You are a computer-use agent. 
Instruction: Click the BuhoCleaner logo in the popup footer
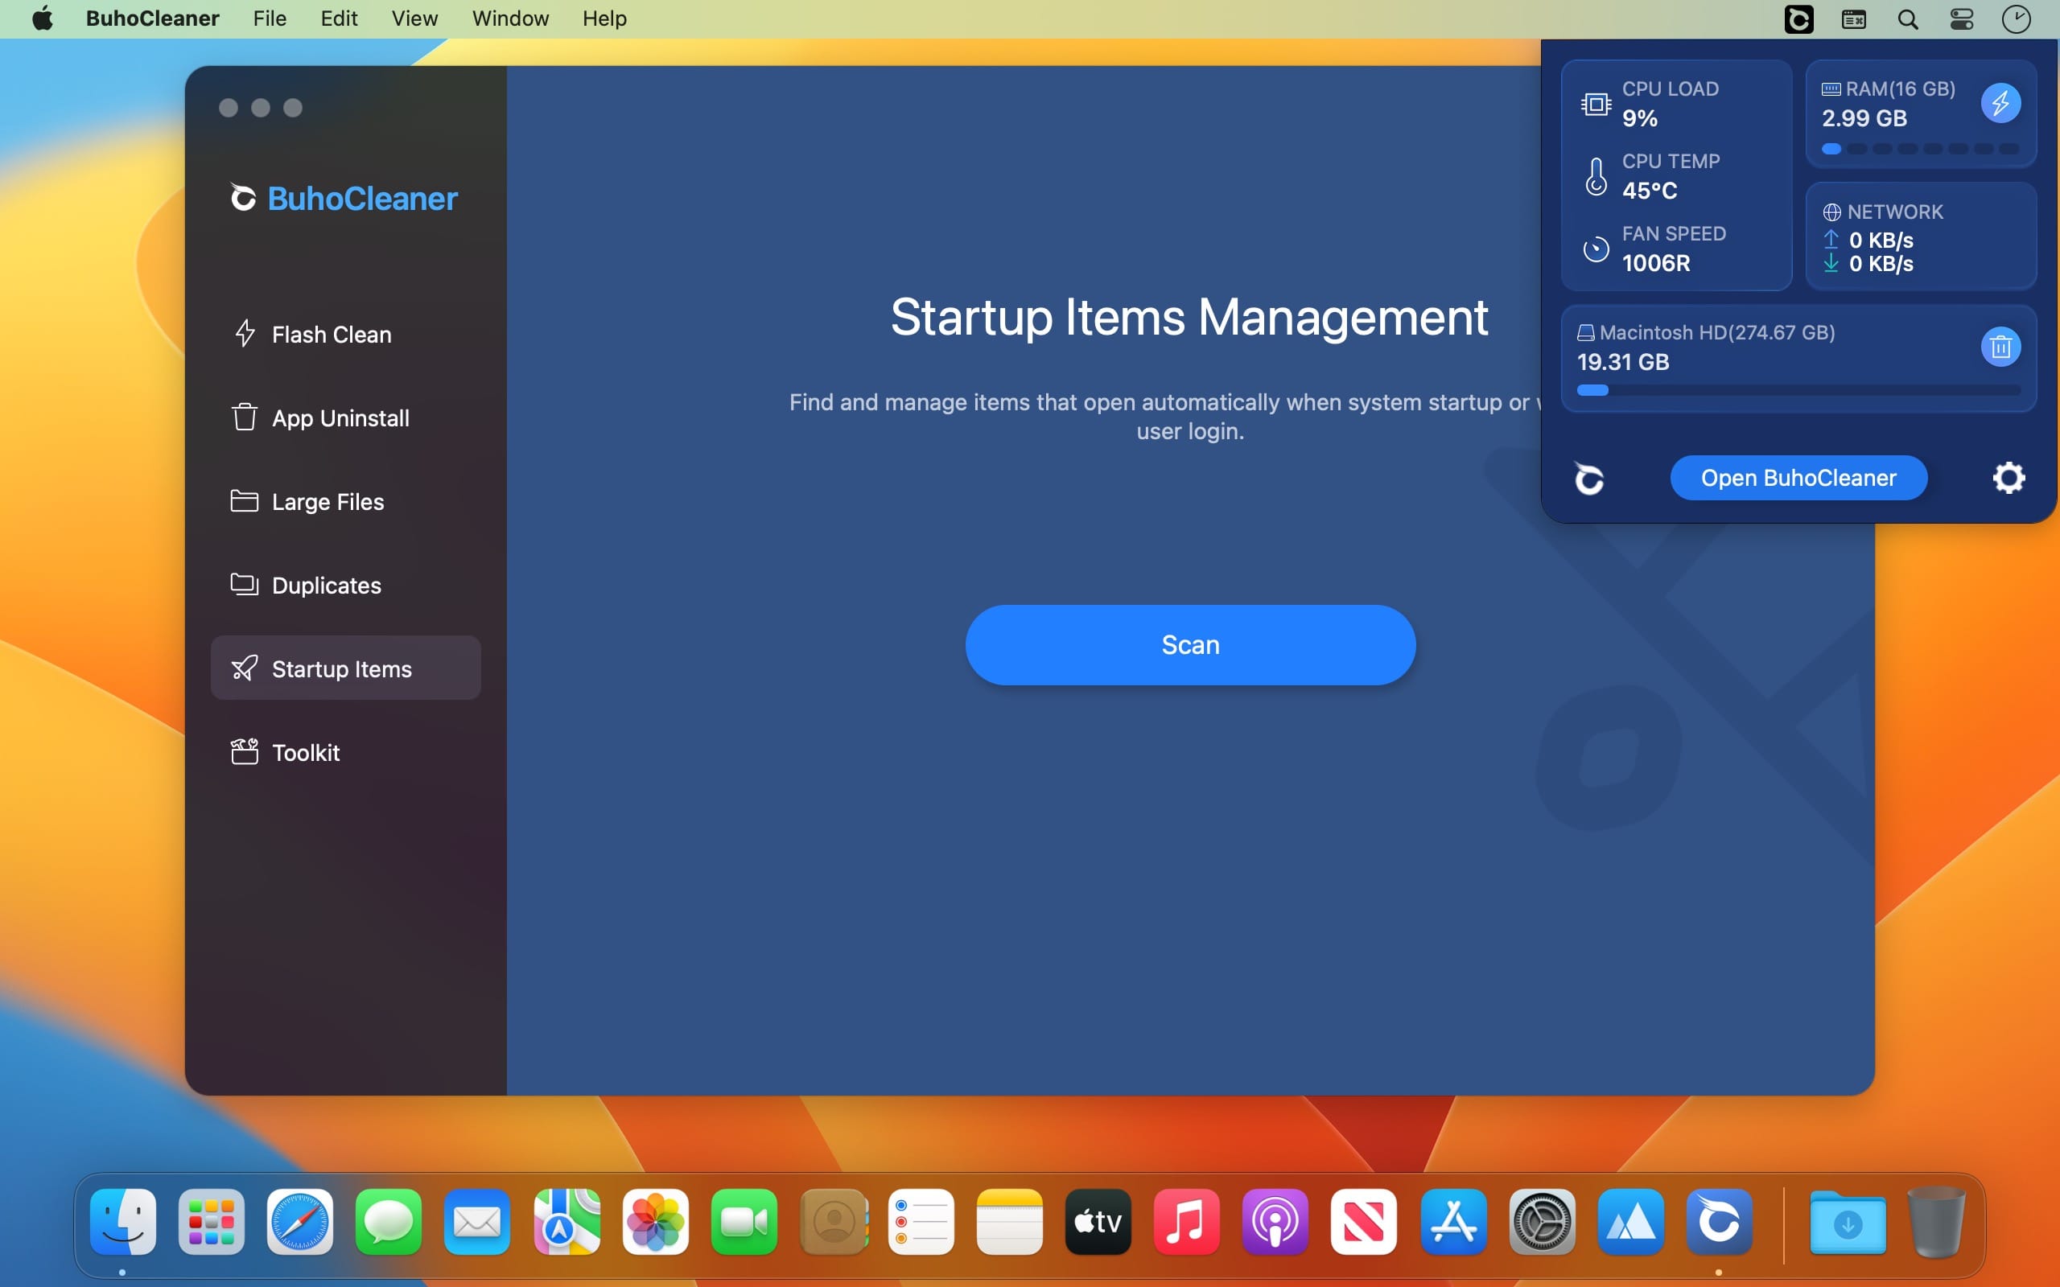point(1588,479)
